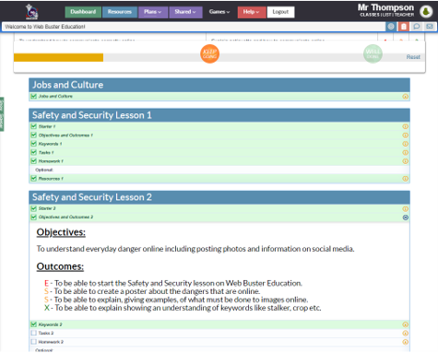Open Mr Thompson's avatar profile

coord(426,11)
